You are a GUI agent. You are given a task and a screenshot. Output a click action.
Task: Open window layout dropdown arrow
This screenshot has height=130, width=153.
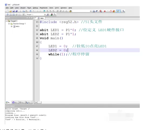120,11
